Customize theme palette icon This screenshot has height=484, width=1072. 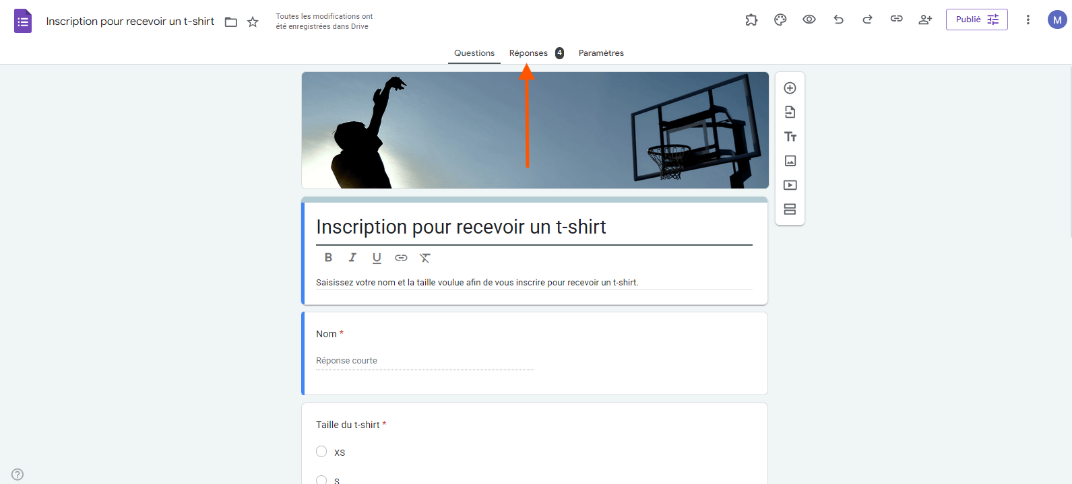780,20
